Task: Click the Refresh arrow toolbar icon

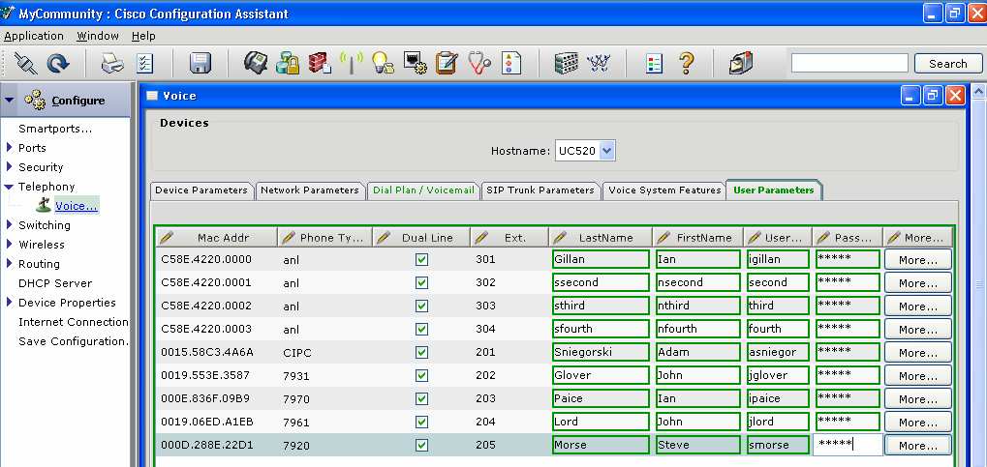Action: [x=58, y=63]
